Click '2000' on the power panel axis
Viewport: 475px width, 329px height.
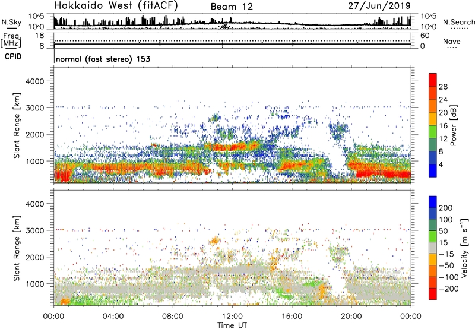click(34, 135)
